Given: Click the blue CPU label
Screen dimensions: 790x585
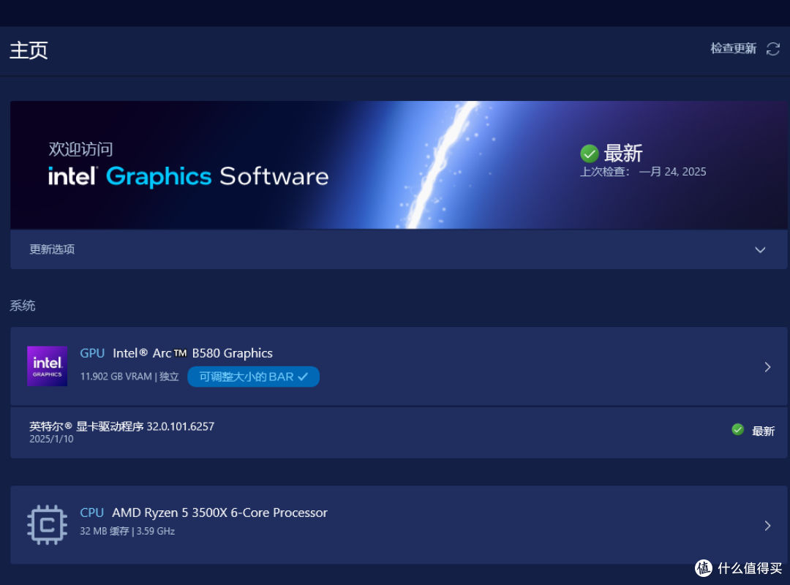Looking at the screenshot, I should (91, 513).
